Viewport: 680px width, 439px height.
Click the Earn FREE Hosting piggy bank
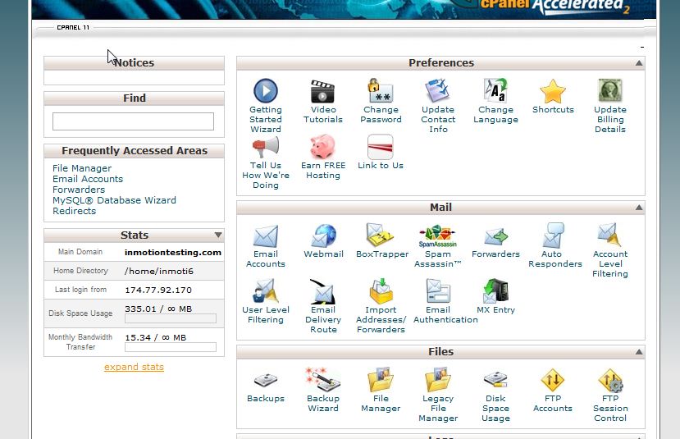322,147
